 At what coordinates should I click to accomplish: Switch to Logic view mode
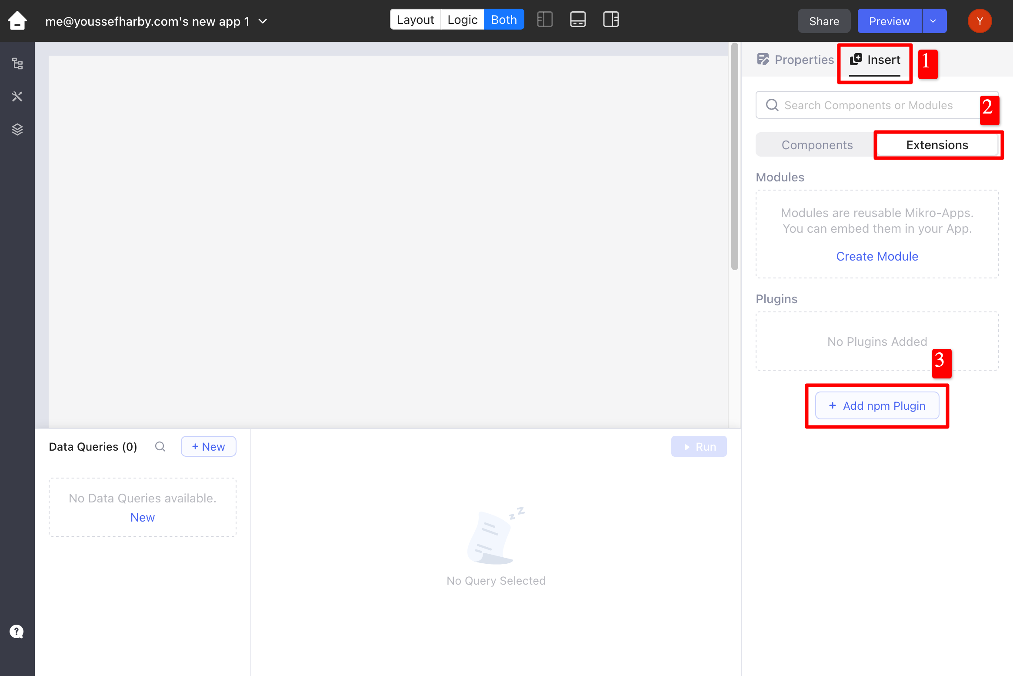462,20
